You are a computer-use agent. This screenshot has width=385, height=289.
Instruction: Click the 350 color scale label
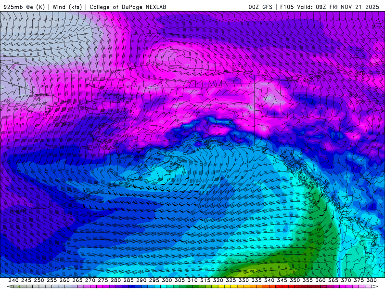295,280
